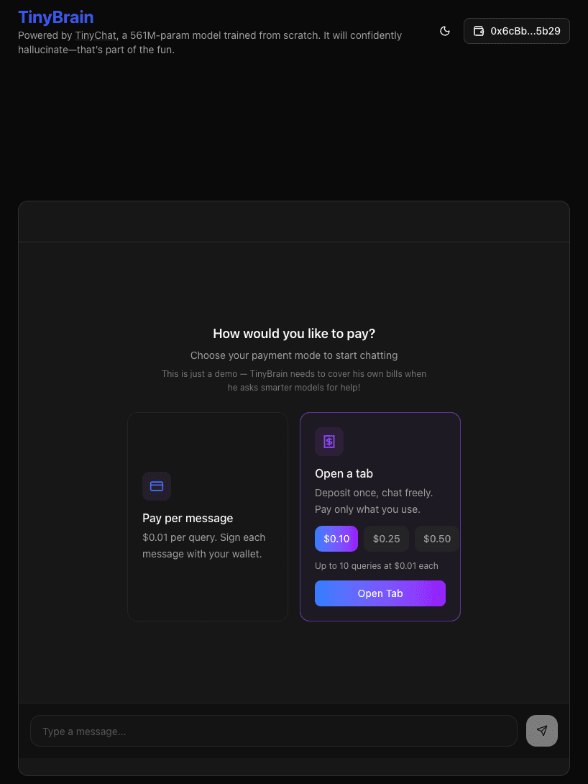Click the 'Up to 10 queries' caption text

click(377, 566)
